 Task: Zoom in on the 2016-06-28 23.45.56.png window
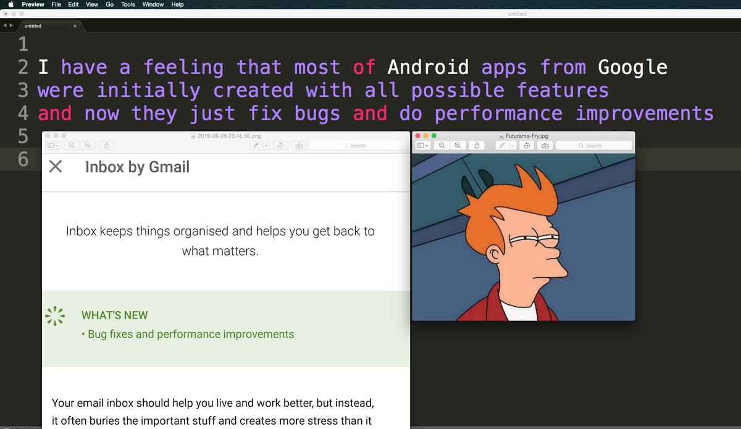tap(88, 146)
